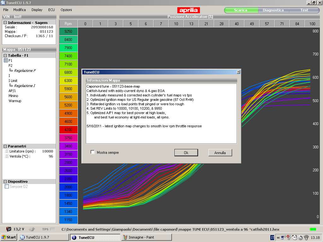This screenshot has width=323, height=242.
Task: Click the throttle position 0 column header
Action: (85, 24)
